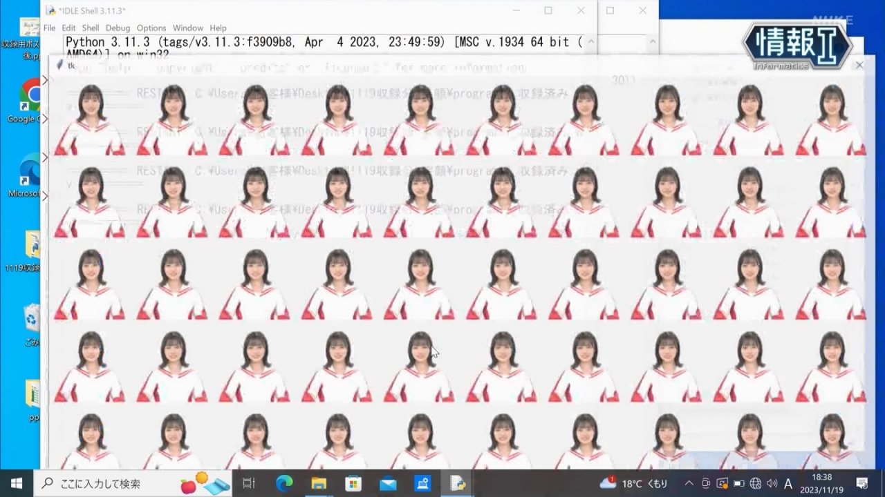The image size is (885, 497).
Task: Open Google Chrome desktop shortcut
Action: coord(30,97)
